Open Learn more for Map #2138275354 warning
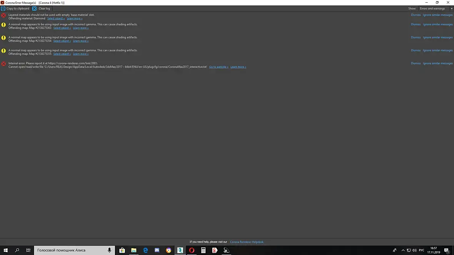Viewport: 454px width, 255px height. click(81, 41)
